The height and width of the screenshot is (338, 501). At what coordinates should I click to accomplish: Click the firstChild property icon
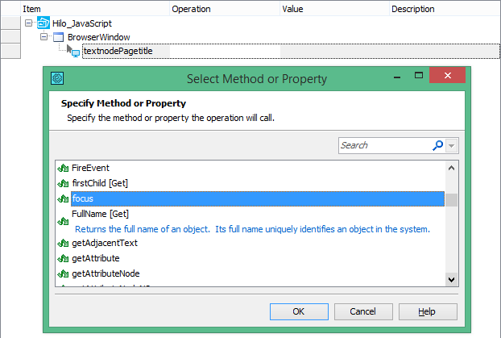point(62,183)
